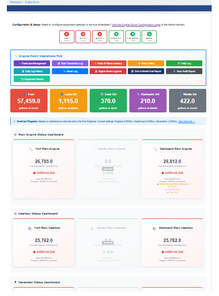Open the Starboard Main Gearbox status card
The image size is (219, 296).
172,242
